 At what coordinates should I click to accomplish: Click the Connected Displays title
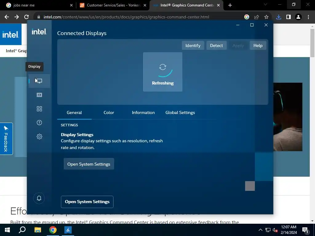click(82, 33)
